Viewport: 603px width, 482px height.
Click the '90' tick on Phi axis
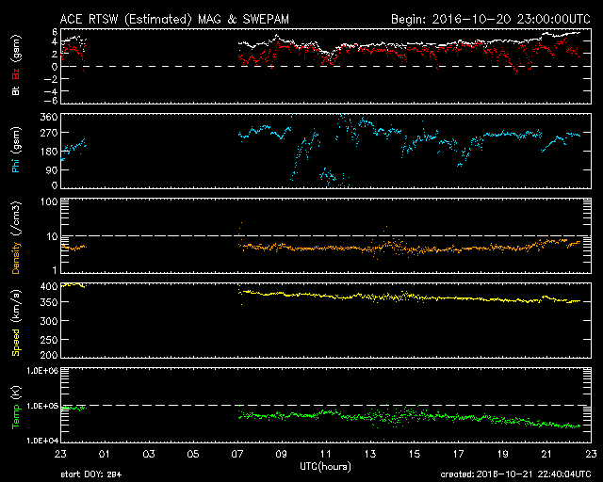[x=52, y=169]
